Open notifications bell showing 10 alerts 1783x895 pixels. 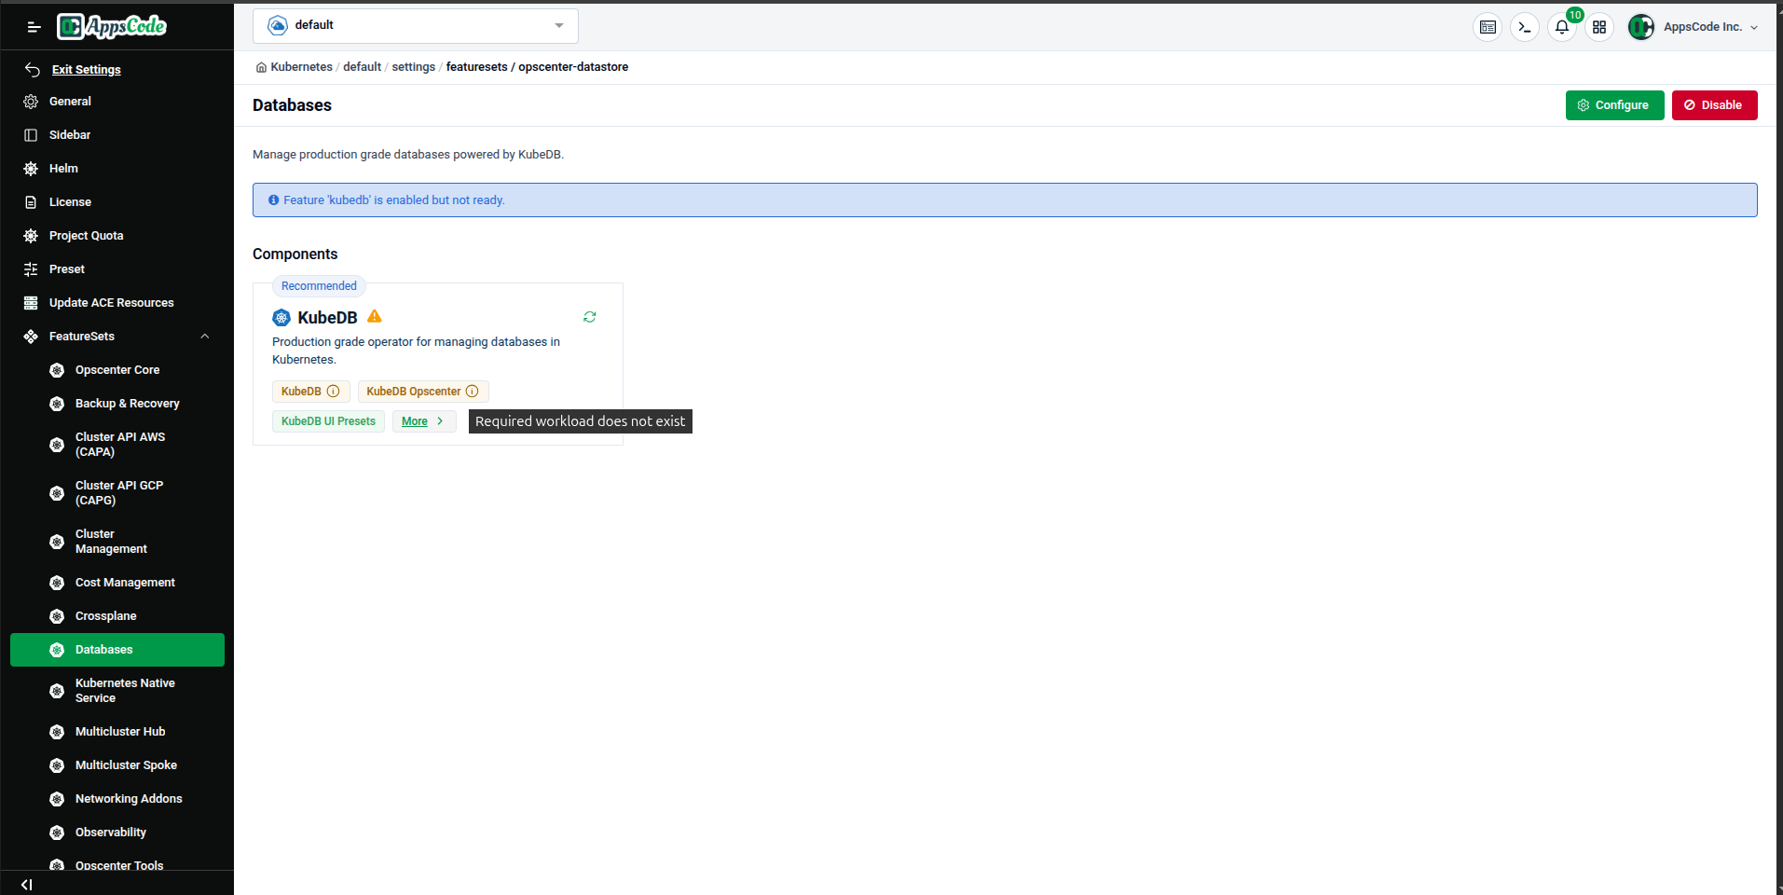tap(1562, 27)
